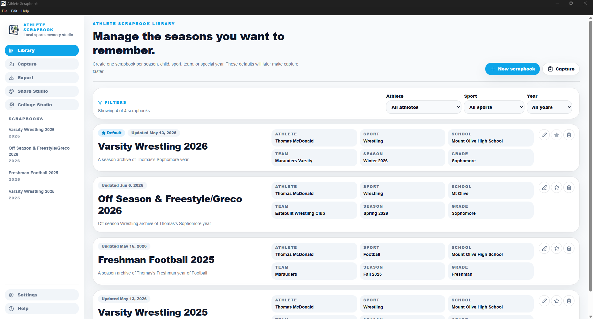Click 'Updated Jun 6, 2026' badge
The height and width of the screenshot is (319, 593).
122,185
